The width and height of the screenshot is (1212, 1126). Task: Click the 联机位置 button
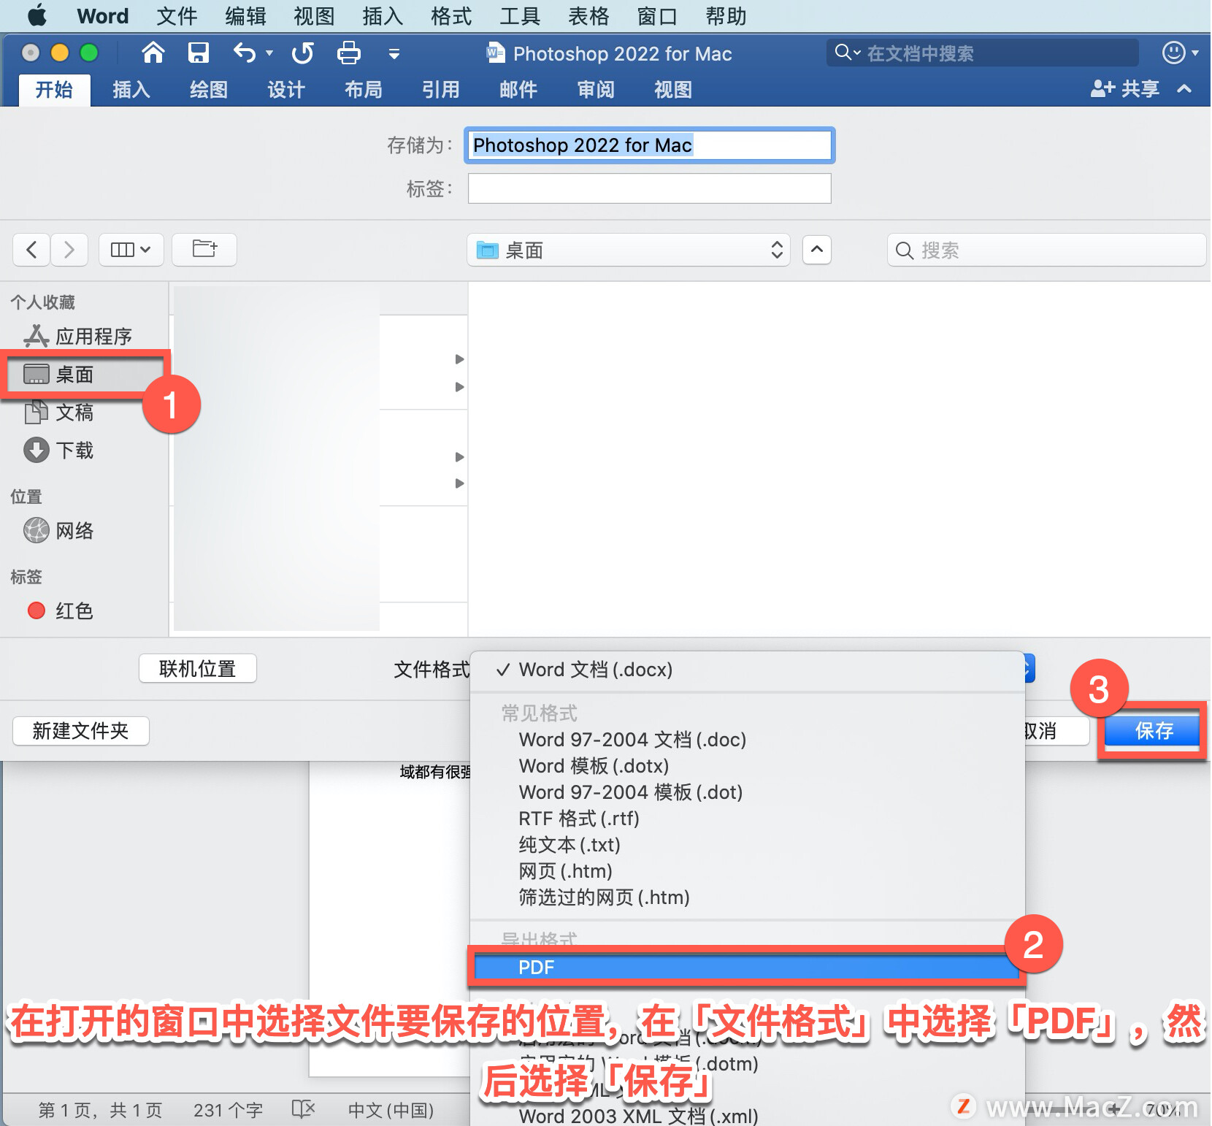pos(197,668)
